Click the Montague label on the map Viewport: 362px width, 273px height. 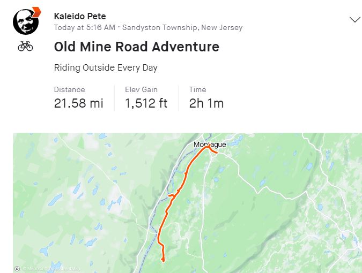point(210,145)
